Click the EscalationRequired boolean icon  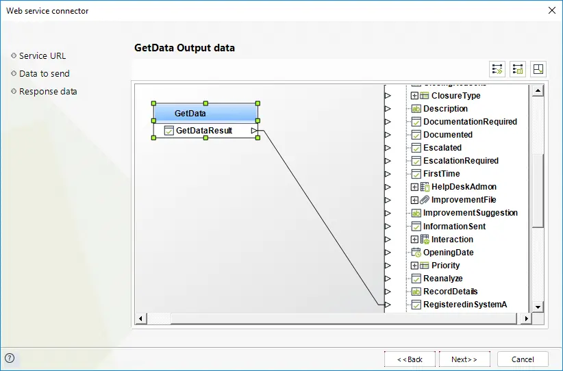[x=416, y=161]
